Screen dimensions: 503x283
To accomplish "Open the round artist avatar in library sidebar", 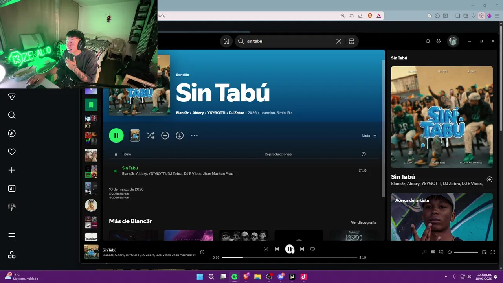I will (91, 205).
